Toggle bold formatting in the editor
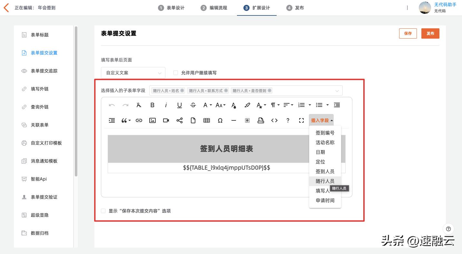The height and width of the screenshot is (254, 462). (152, 105)
